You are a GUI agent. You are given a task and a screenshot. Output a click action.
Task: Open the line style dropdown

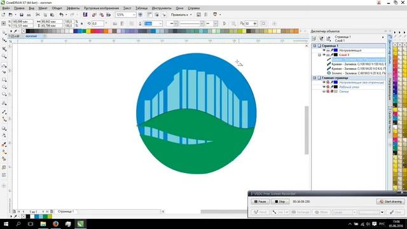click(202, 24)
